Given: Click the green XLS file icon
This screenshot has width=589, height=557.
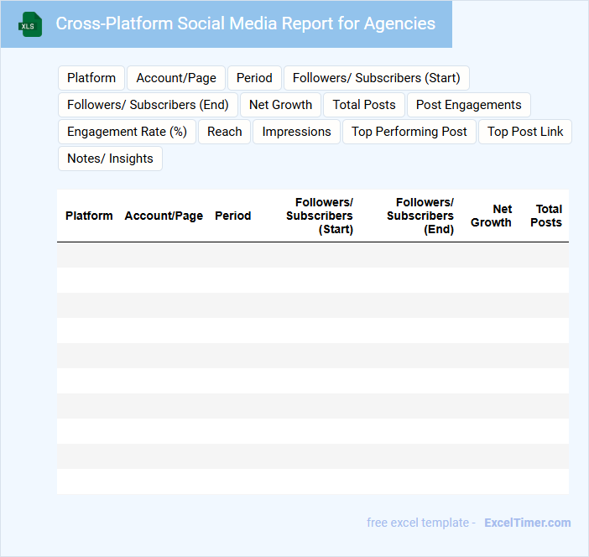Looking at the screenshot, I should click(30, 24).
